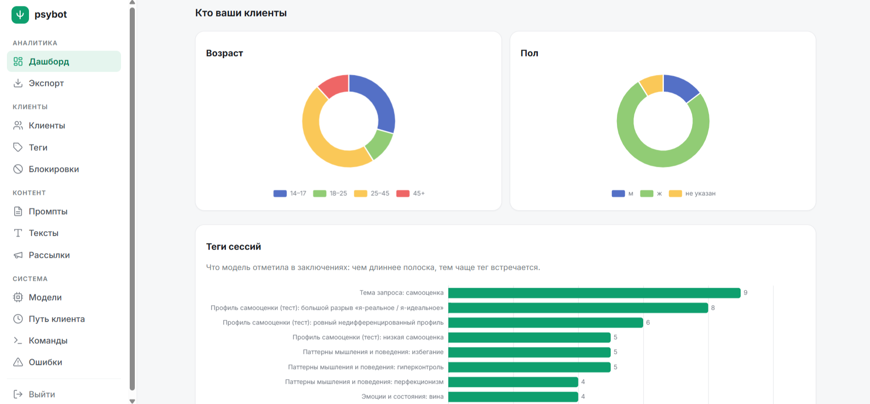
Task: Open the Рассылки page
Action: click(x=64, y=255)
